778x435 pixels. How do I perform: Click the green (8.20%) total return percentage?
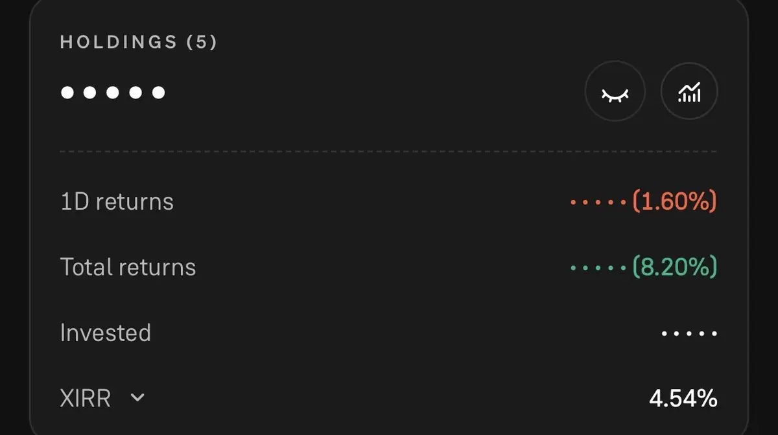pos(674,267)
